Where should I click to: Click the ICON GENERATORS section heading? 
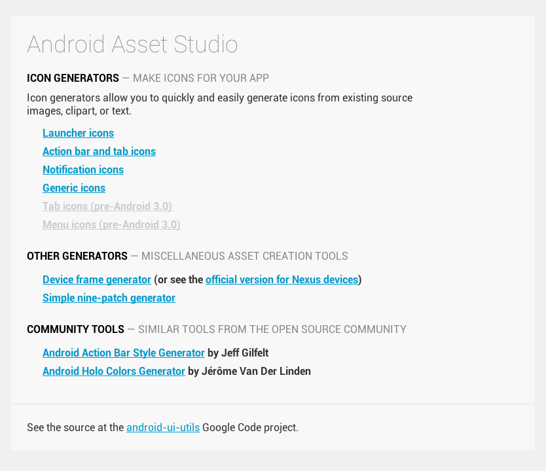point(73,78)
